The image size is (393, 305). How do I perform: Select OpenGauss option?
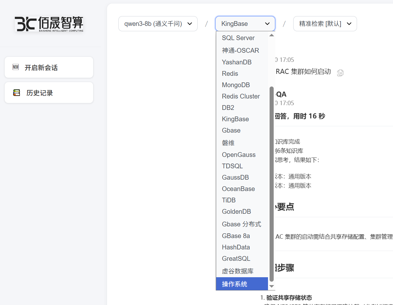[x=242, y=155]
